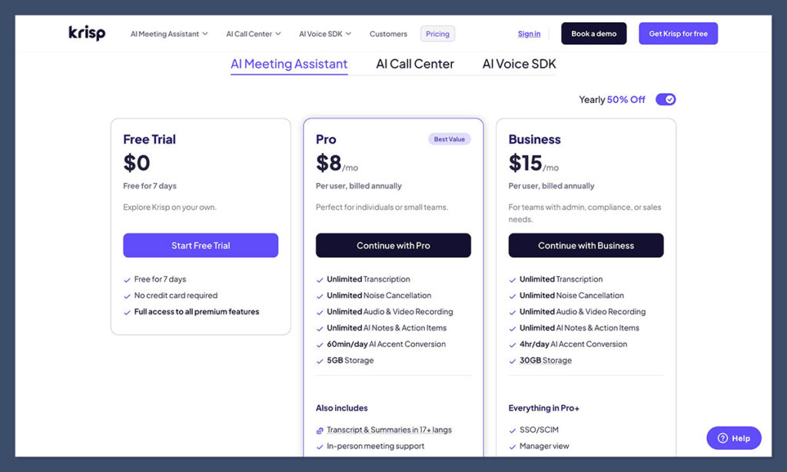Click the Best Value badge on Pro plan
This screenshot has width=787, height=472.
click(449, 139)
